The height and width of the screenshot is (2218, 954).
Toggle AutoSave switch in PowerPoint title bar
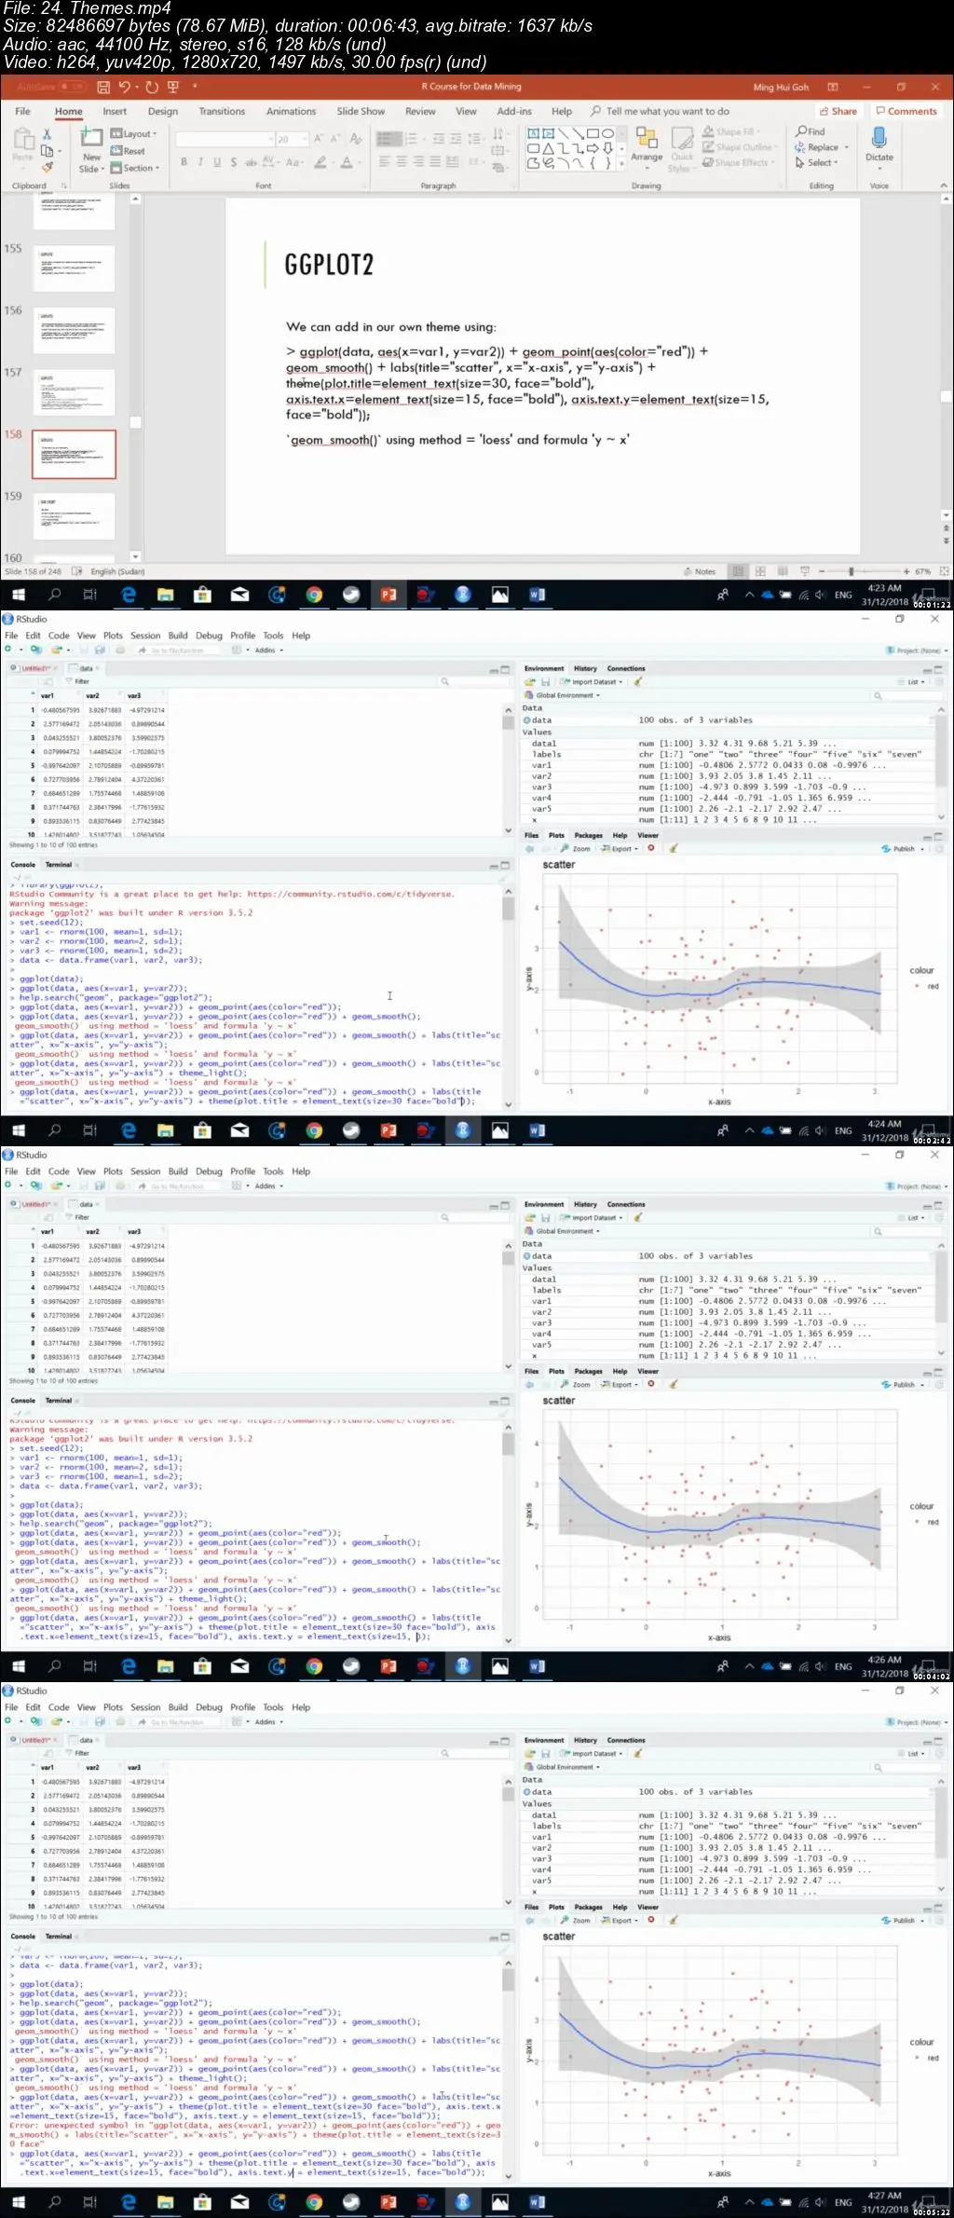tap(72, 87)
